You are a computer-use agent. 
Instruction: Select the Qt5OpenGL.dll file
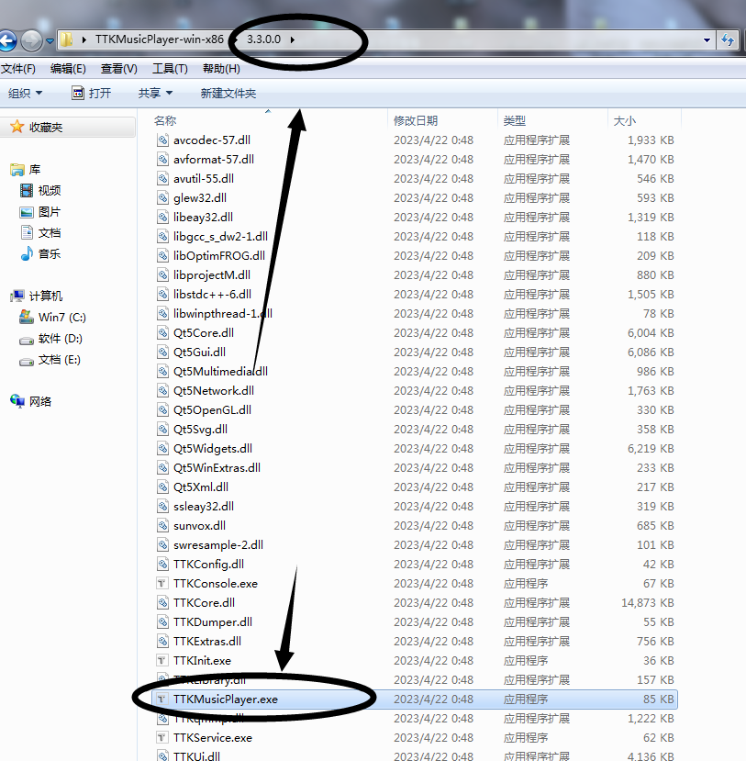pyautogui.click(x=212, y=410)
